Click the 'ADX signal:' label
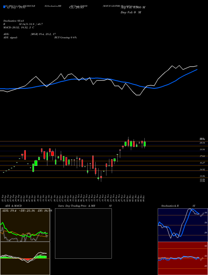The image size is (208, 275). 10,37
